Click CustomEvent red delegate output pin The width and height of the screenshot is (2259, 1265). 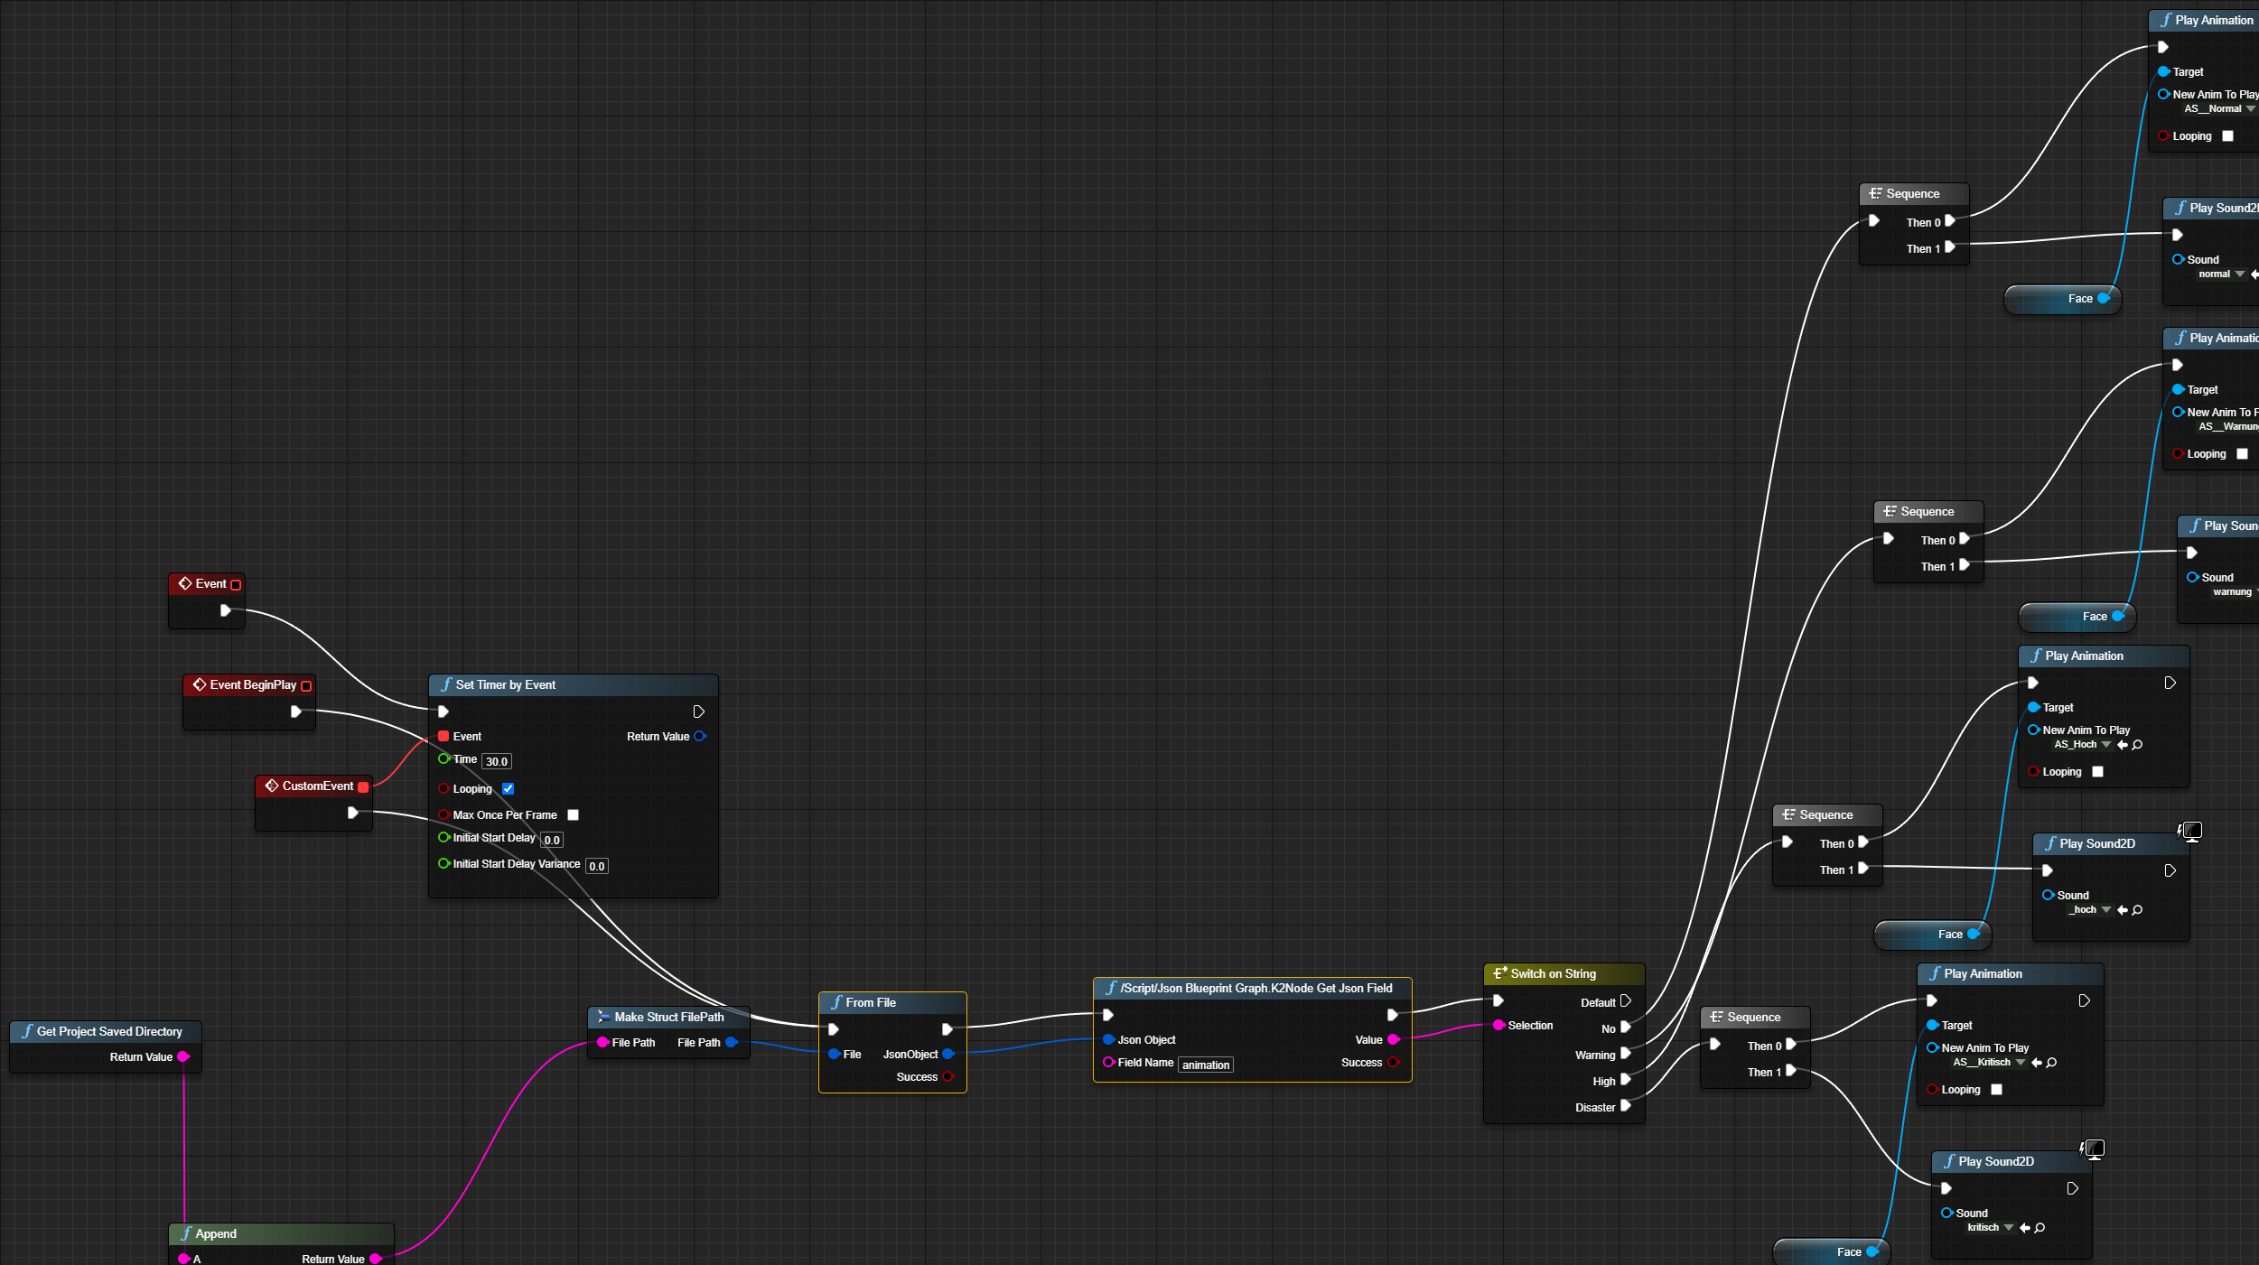(363, 786)
